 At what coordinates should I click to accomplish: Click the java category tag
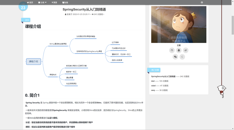pyautogui.click(x=26, y=20)
